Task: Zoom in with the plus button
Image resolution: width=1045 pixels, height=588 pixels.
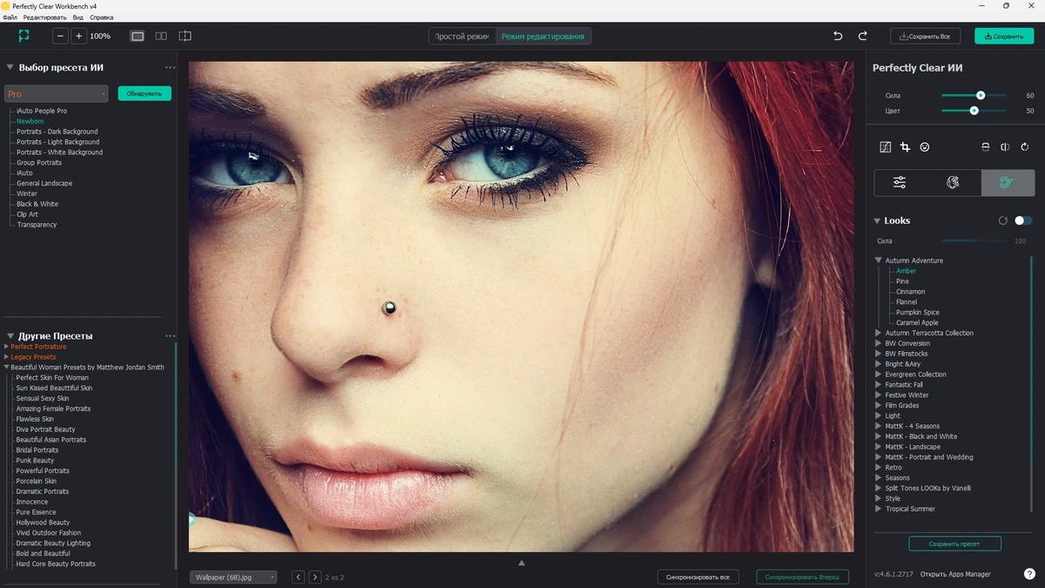Action: pos(78,36)
